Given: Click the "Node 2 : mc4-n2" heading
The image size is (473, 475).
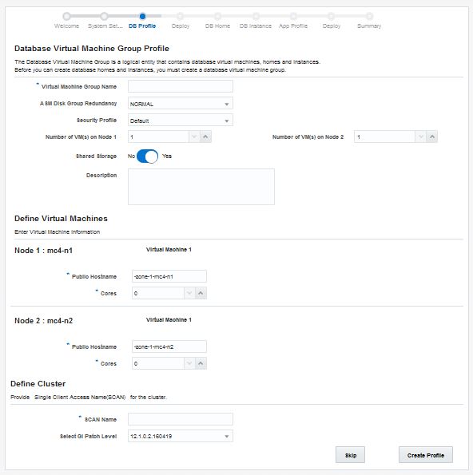Looking at the screenshot, I should [x=44, y=321].
